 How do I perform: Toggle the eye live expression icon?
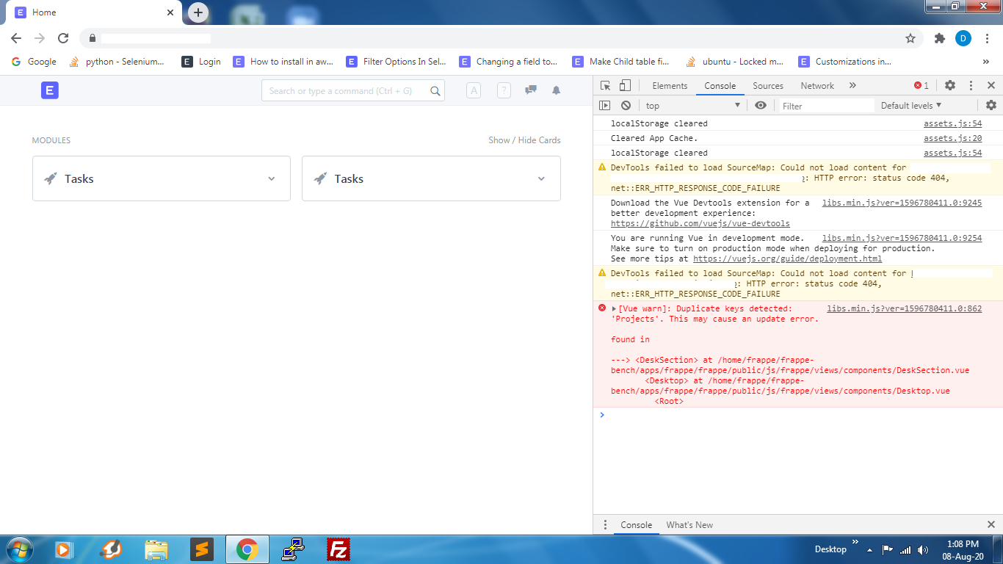tap(761, 106)
